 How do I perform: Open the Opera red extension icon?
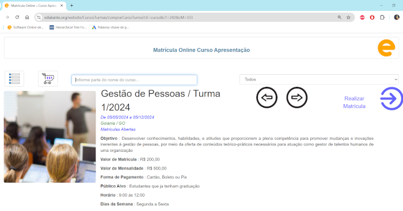click(372, 17)
